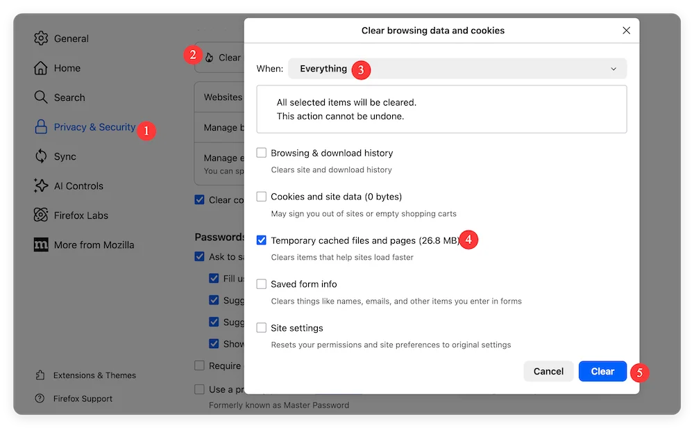Click the blue Clear button
The height and width of the screenshot is (428, 694).
click(602, 371)
